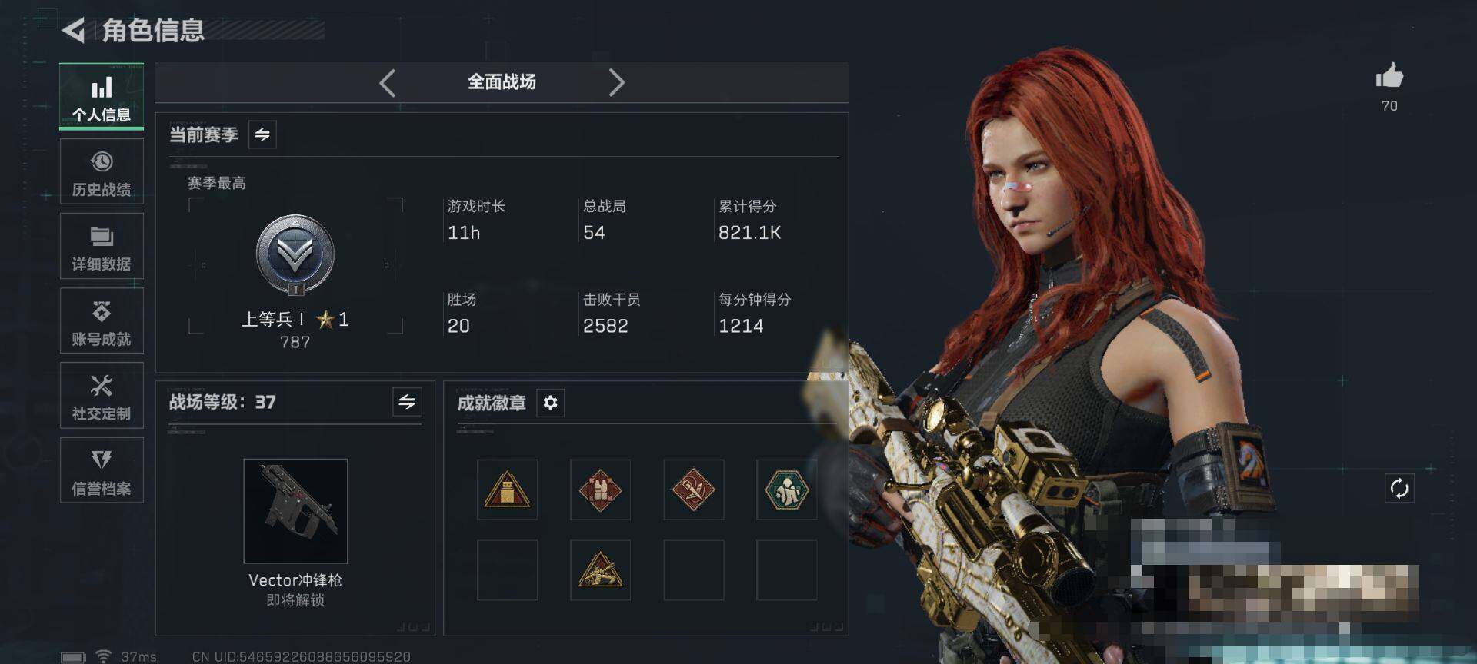The height and width of the screenshot is (664, 1477).
Task: Select the 详细数据 sidebar icon
Action: pos(102,246)
